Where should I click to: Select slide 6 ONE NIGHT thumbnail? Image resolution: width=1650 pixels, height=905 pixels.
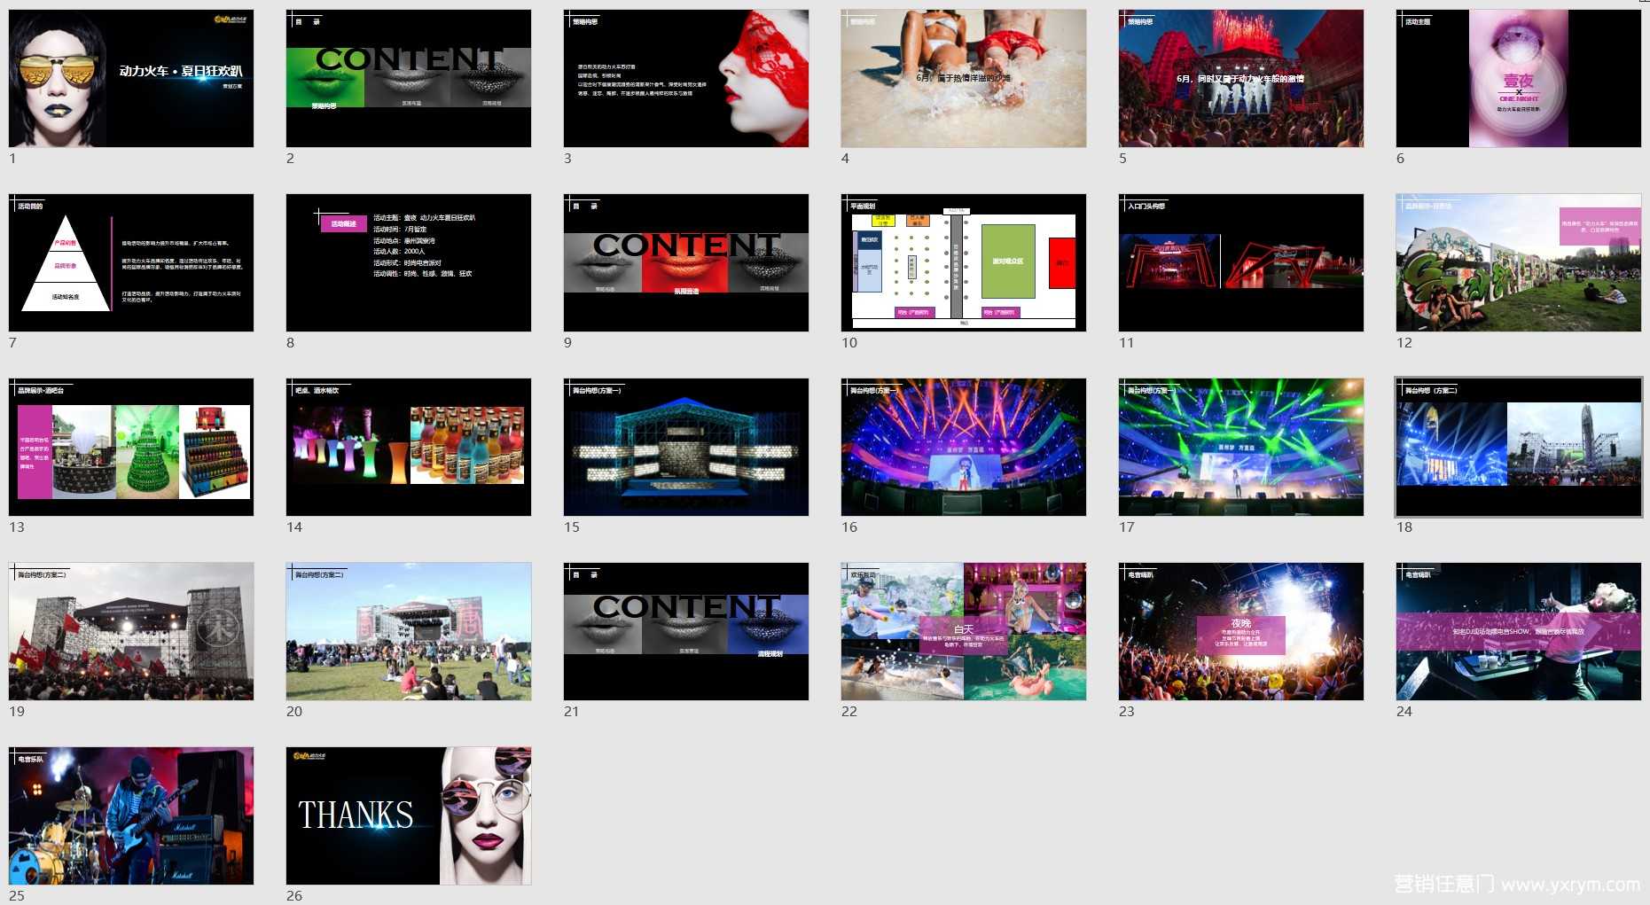pyautogui.click(x=1519, y=78)
